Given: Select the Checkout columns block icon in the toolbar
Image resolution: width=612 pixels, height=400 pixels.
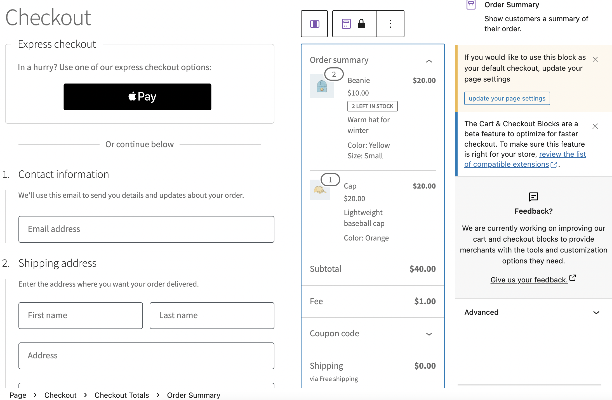Looking at the screenshot, I should 314,24.
